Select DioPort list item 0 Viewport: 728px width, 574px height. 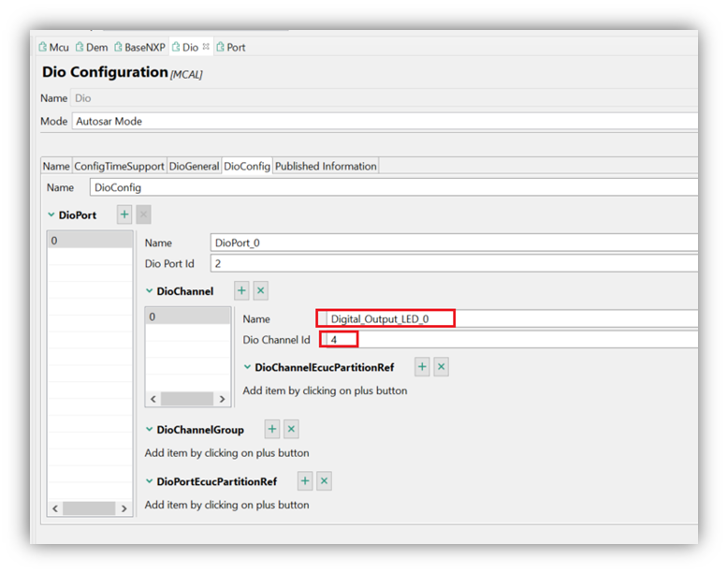(x=90, y=241)
